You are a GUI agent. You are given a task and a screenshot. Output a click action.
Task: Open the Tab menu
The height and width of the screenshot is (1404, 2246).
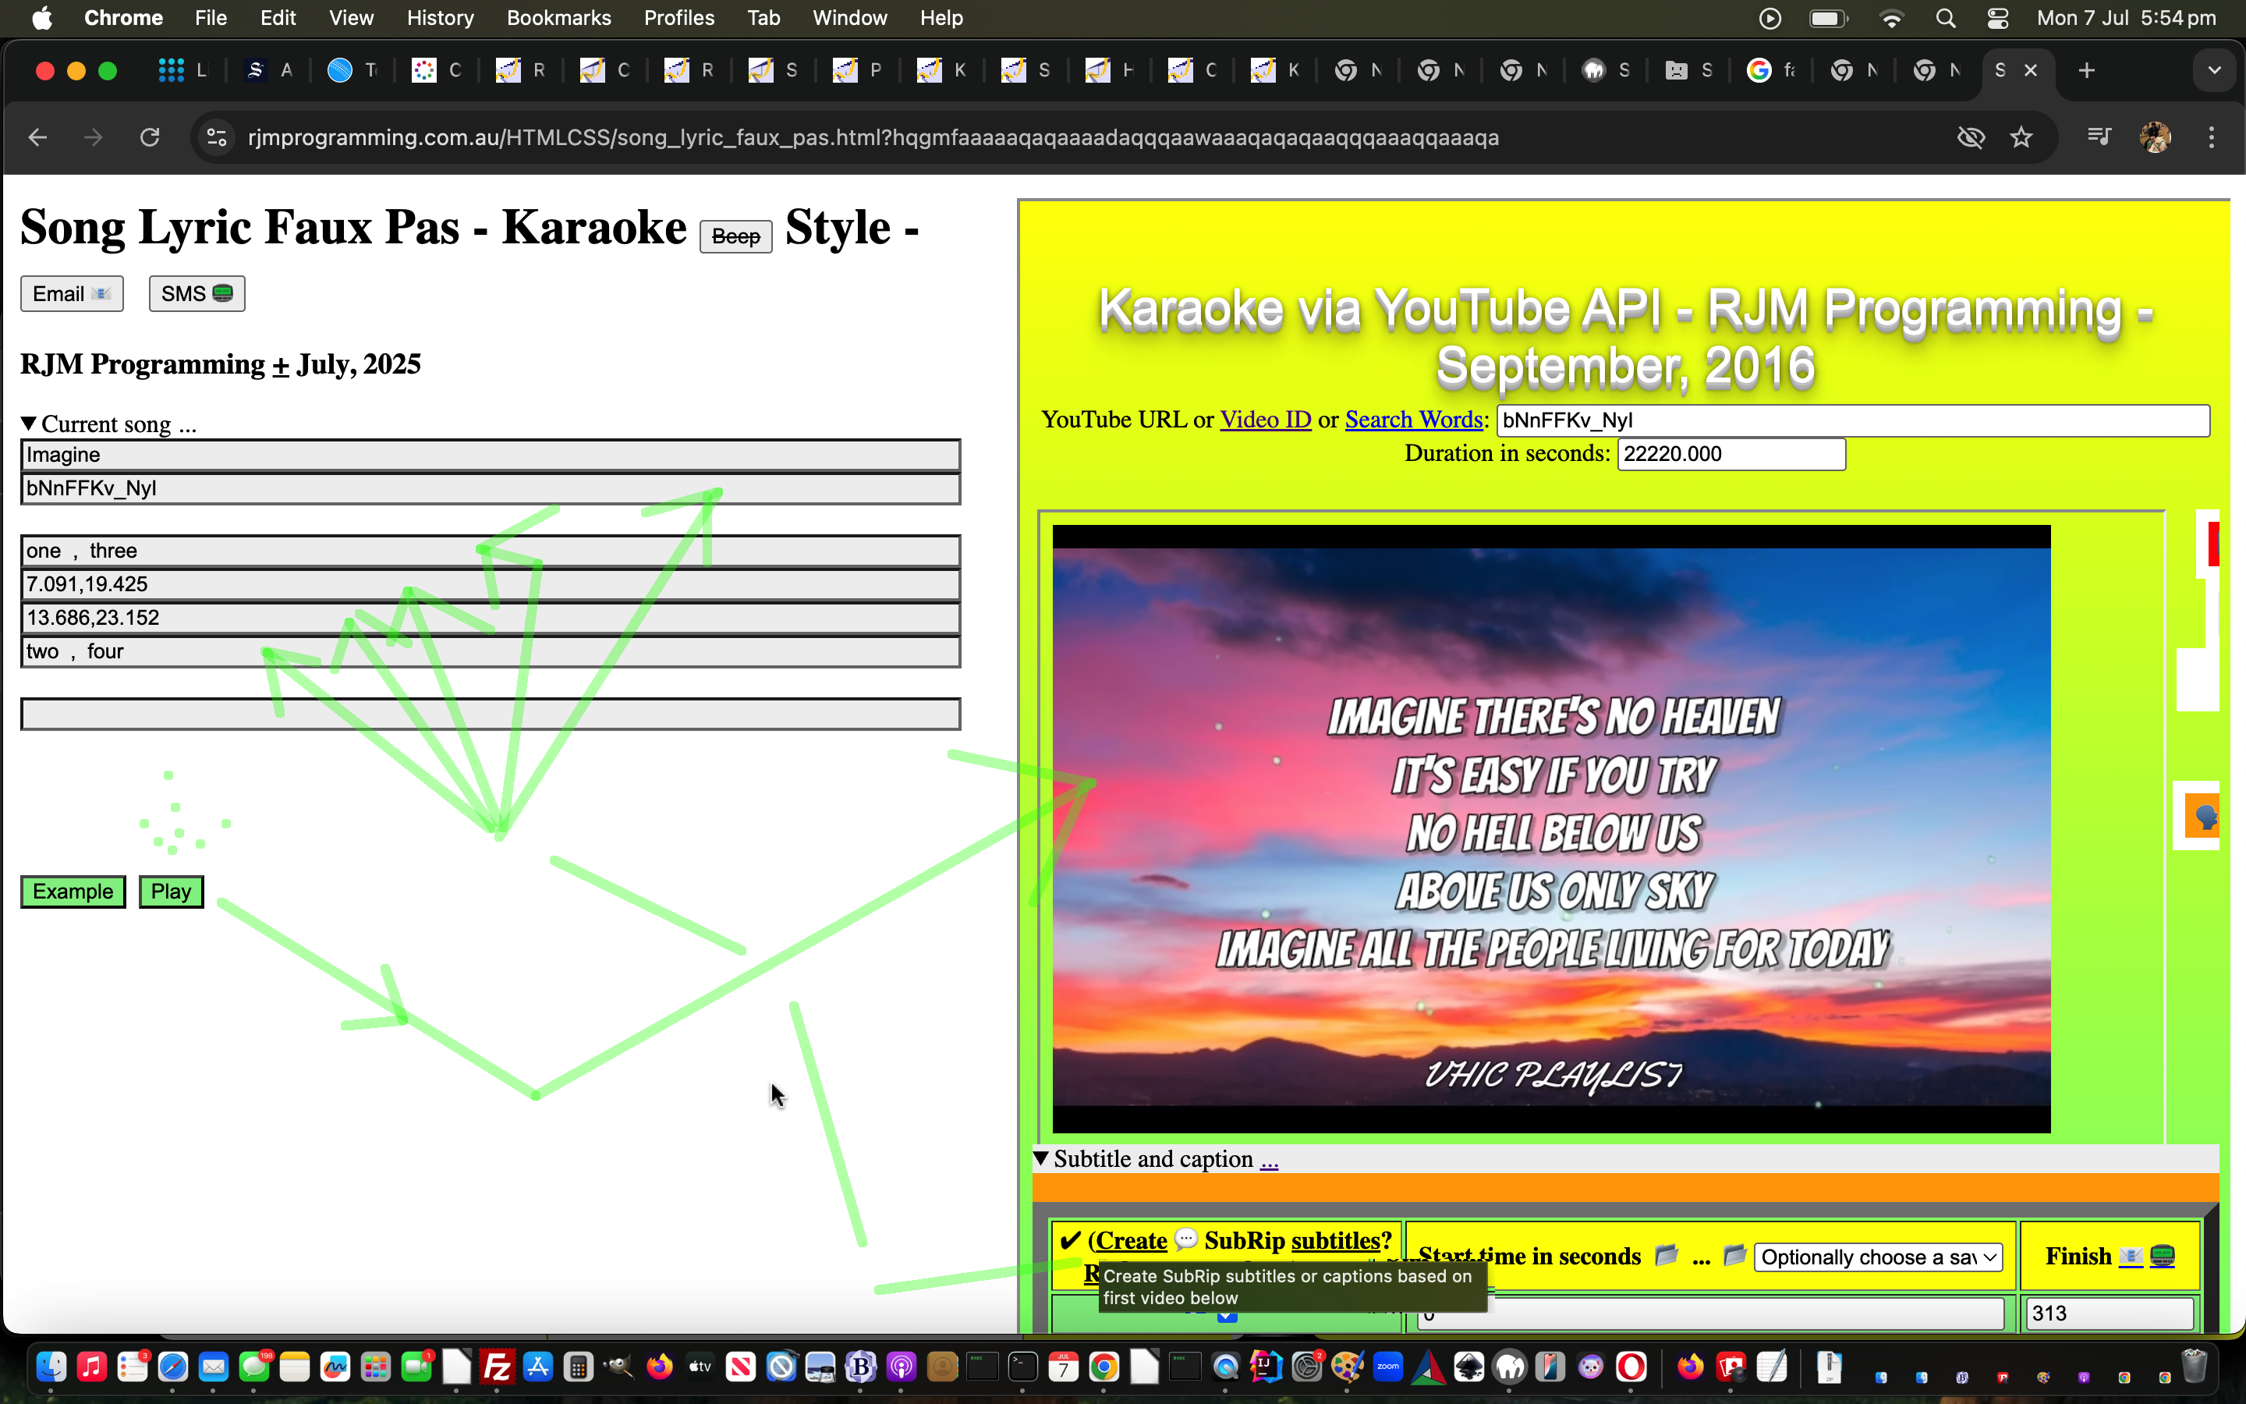tap(763, 18)
